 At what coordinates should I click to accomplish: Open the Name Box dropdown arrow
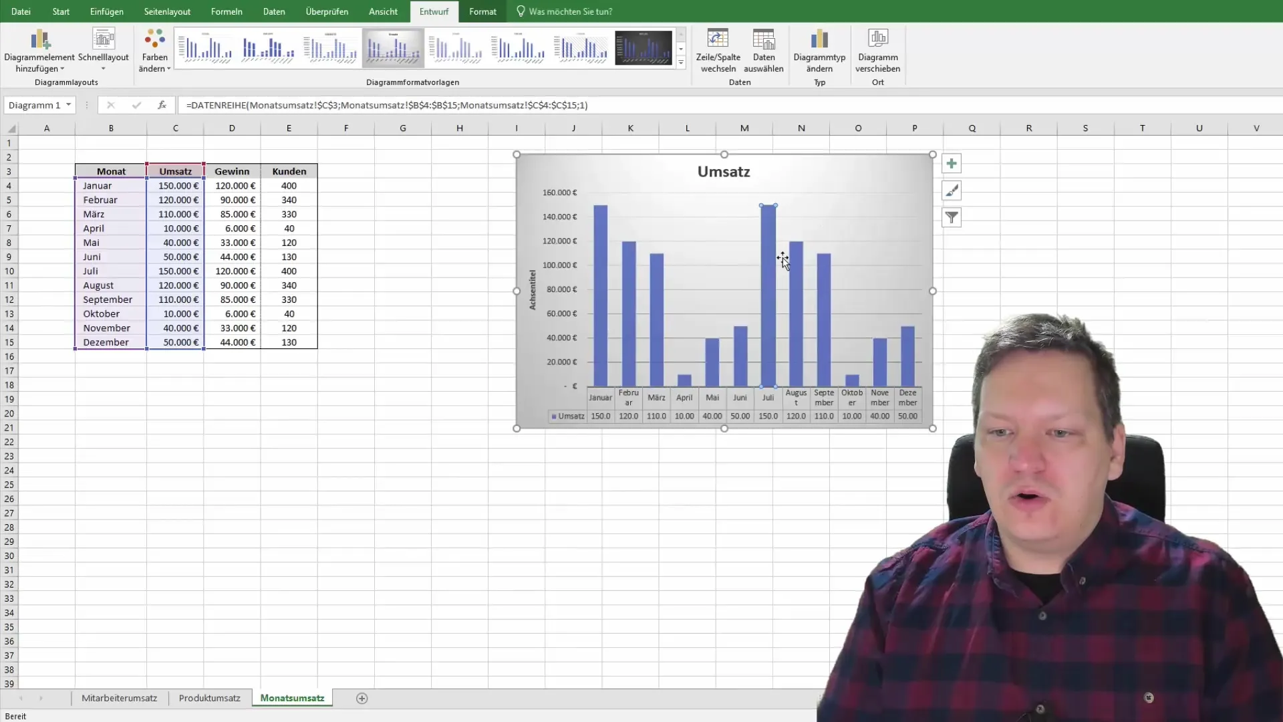tap(68, 105)
